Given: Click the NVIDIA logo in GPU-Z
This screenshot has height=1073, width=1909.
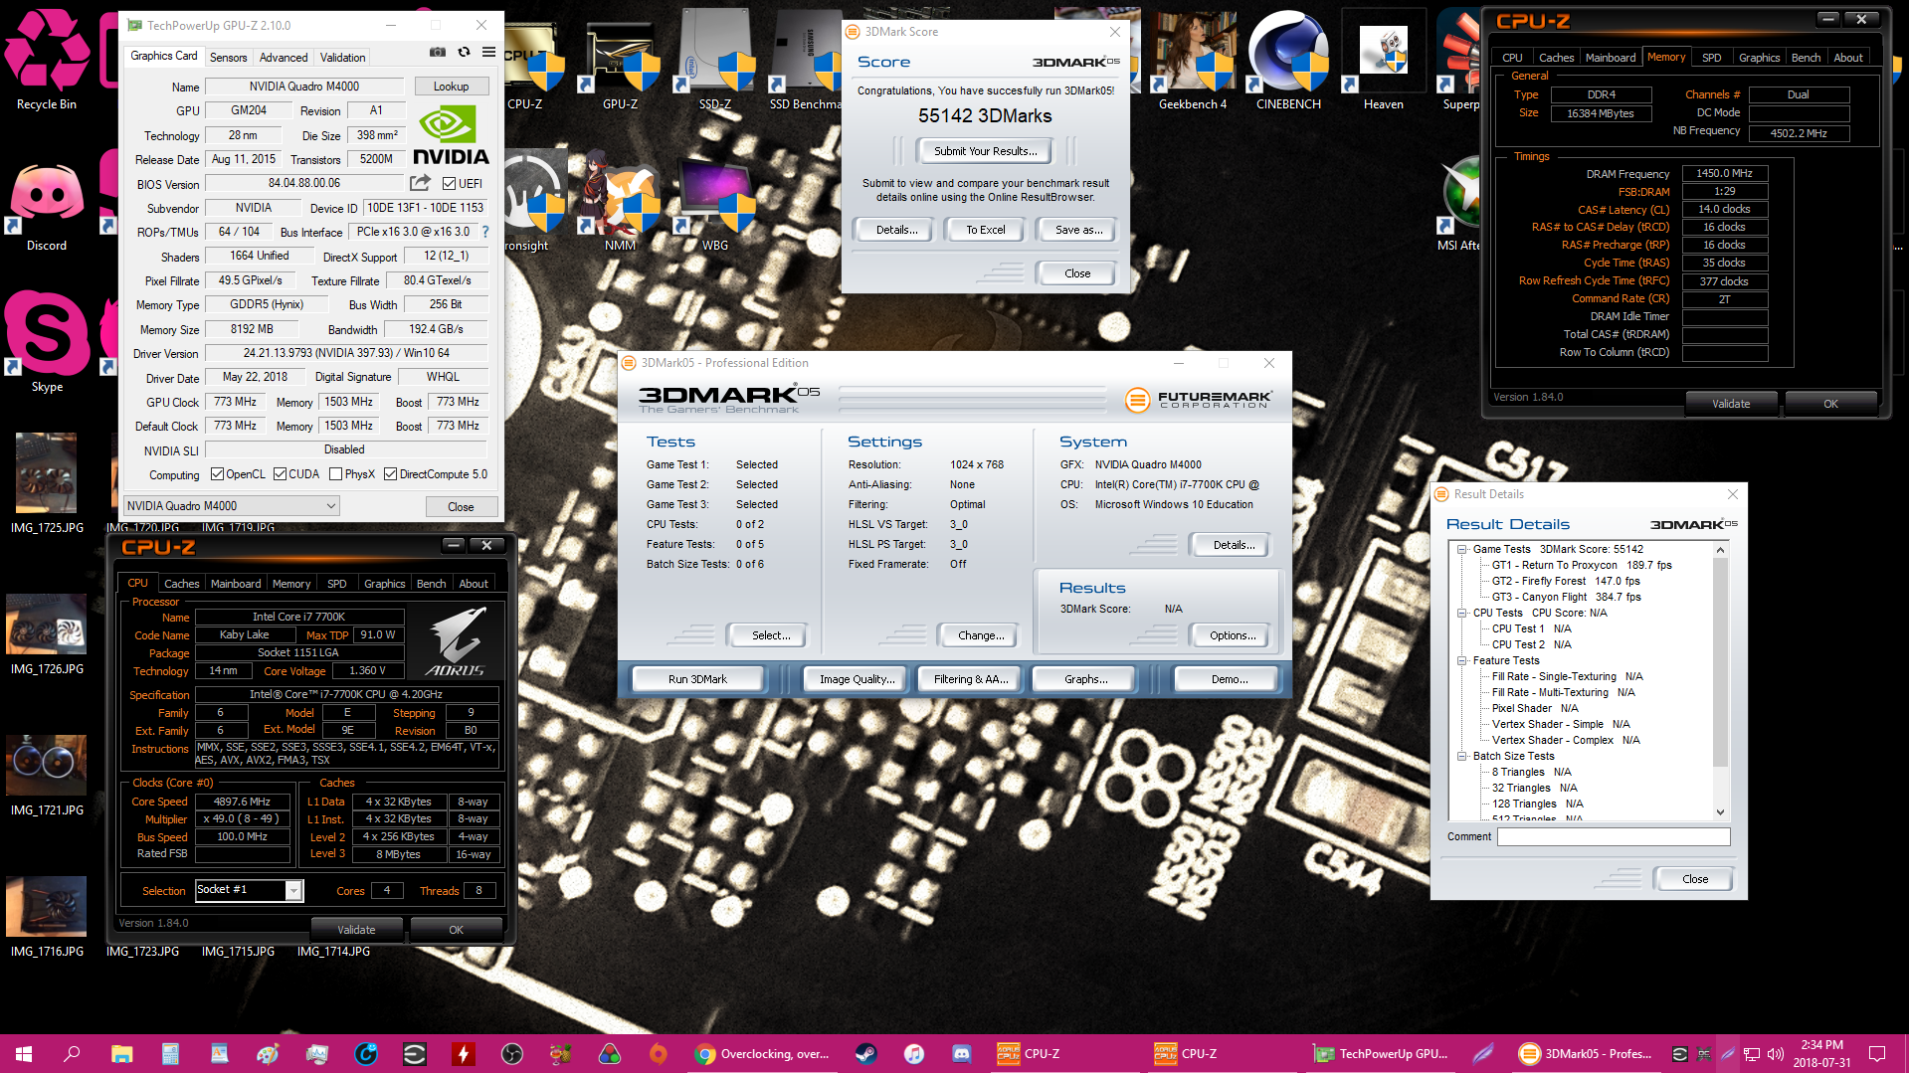Looking at the screenshot, I should [451, 136].
